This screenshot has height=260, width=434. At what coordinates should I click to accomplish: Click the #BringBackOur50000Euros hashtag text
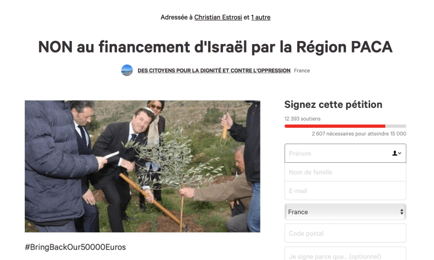pos(75,247)
